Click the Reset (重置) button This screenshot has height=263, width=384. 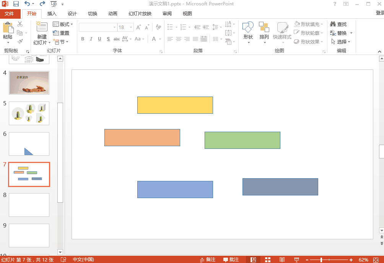click(x=61, y=33)
